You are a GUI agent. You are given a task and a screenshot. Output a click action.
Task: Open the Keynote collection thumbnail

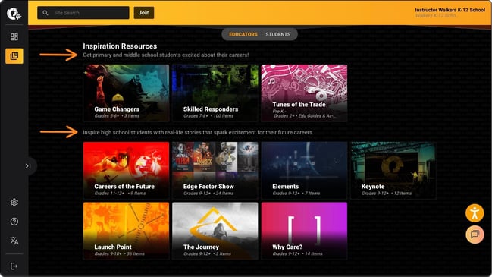(393, 171)
